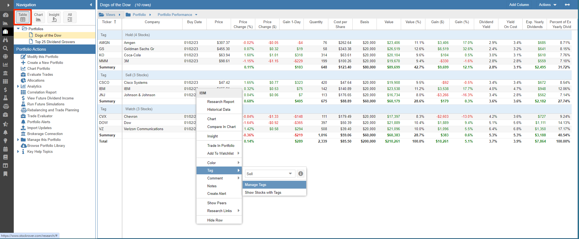This screenshot has width=579, height=239.
Task: Click the bell alerts icon in sidebar
Action: (5, 132)
